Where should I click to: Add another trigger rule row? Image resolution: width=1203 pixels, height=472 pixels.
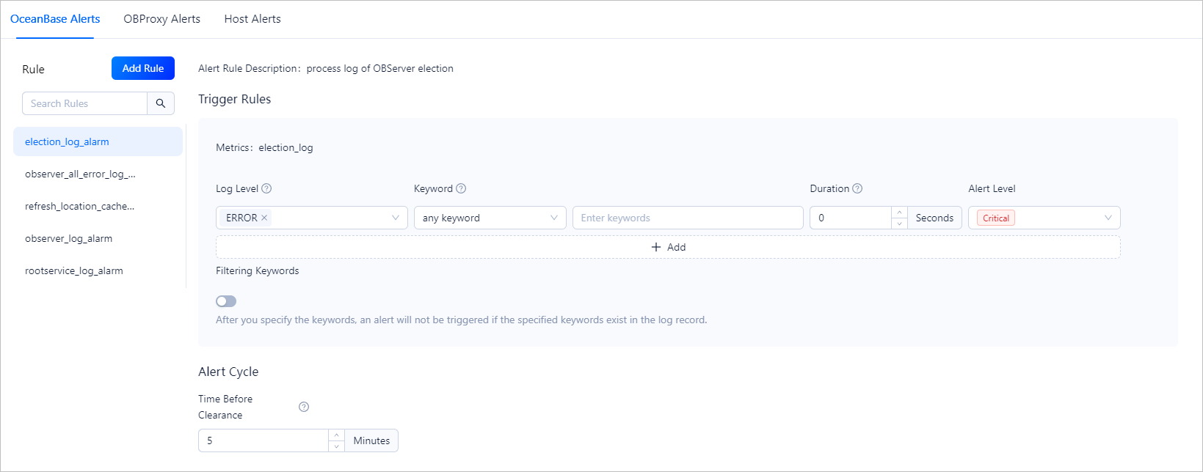pos(668,247)
